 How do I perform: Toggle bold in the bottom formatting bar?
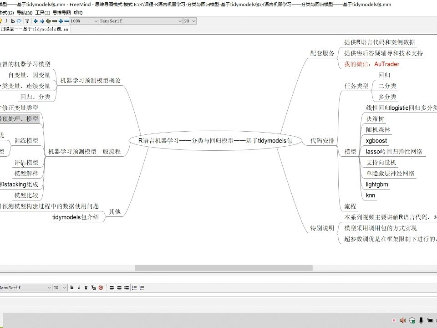(x=72, y=287)
